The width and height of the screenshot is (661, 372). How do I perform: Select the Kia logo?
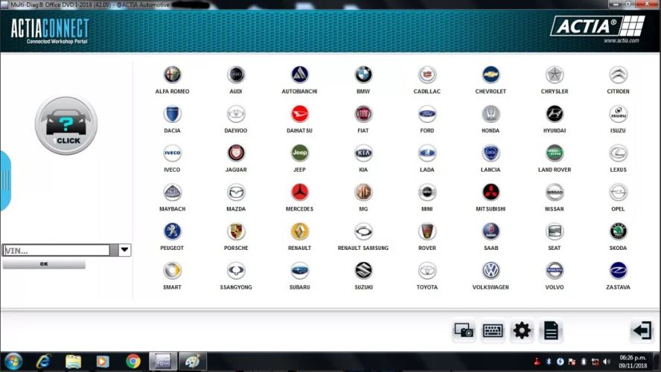point(363,153)
